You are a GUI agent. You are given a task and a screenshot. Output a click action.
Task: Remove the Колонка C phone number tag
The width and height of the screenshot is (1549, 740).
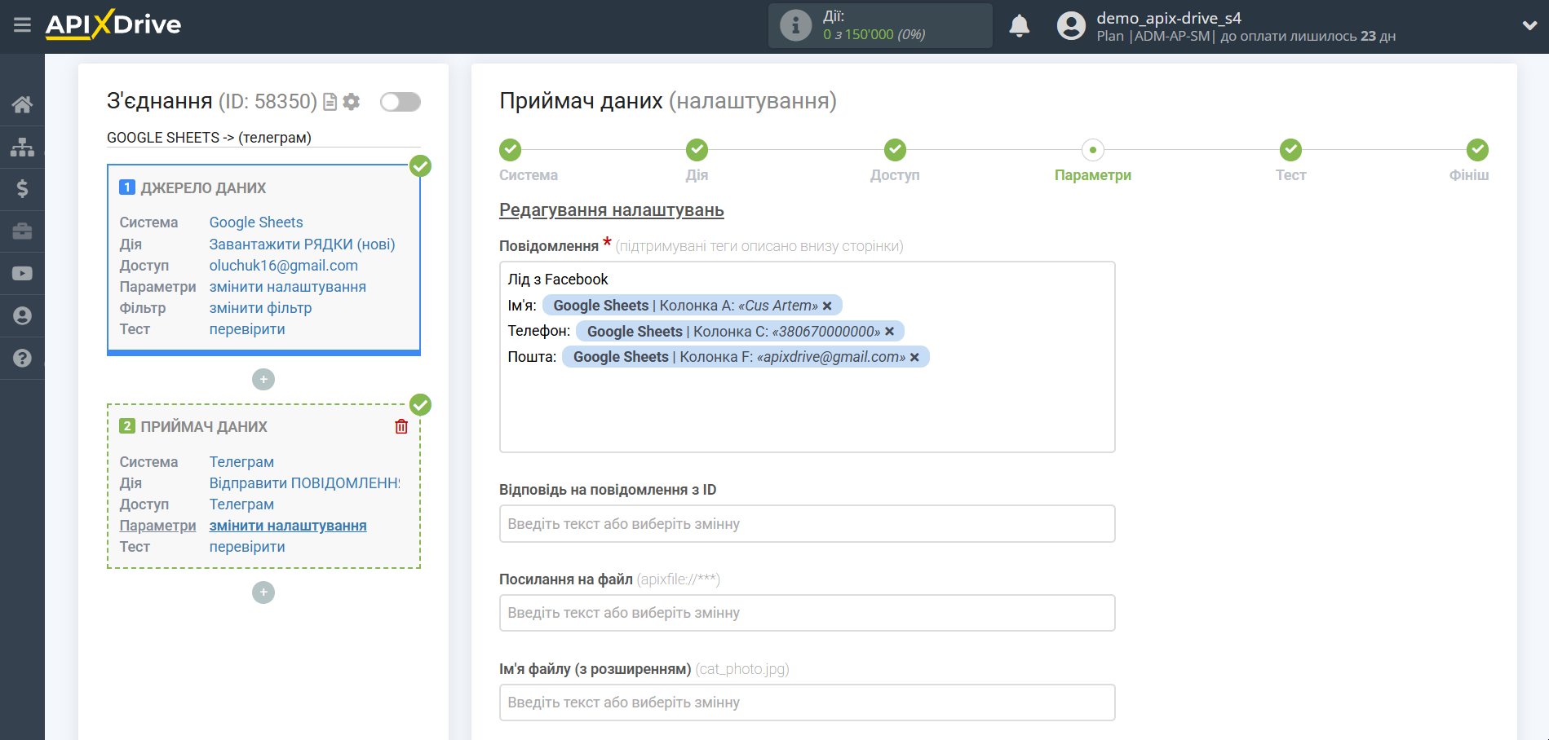point(890,332)
